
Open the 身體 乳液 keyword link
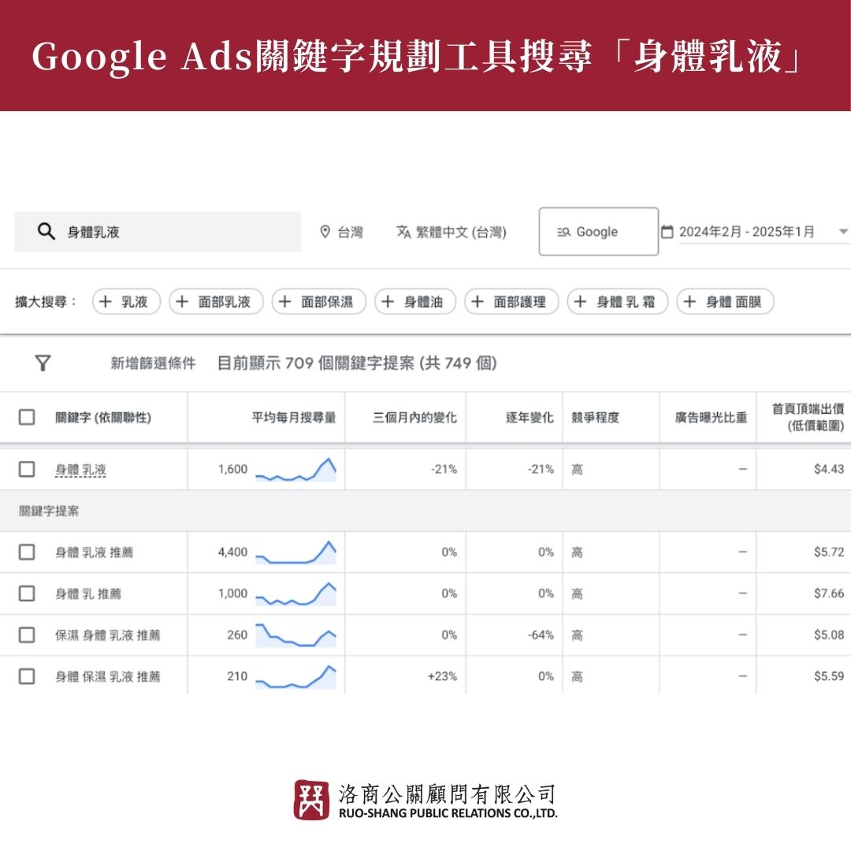[81, 470]
